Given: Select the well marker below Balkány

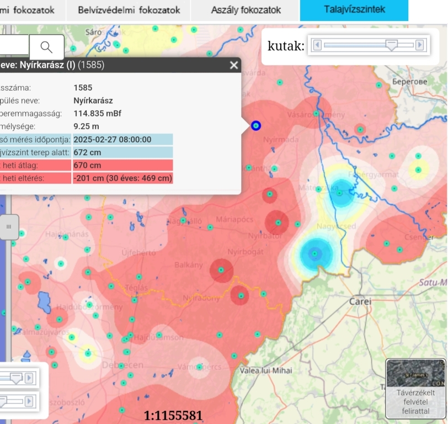Looking at the screenshot, I should coord(221,270).
